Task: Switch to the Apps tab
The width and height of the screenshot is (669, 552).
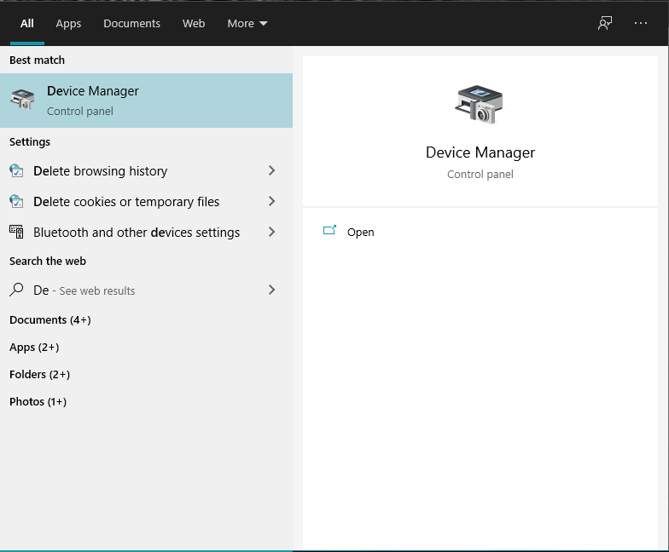Action: [x=68, y=24]
